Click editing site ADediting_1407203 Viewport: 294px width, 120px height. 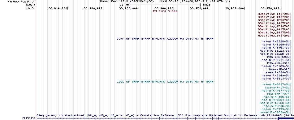click(x=274, y=14)
